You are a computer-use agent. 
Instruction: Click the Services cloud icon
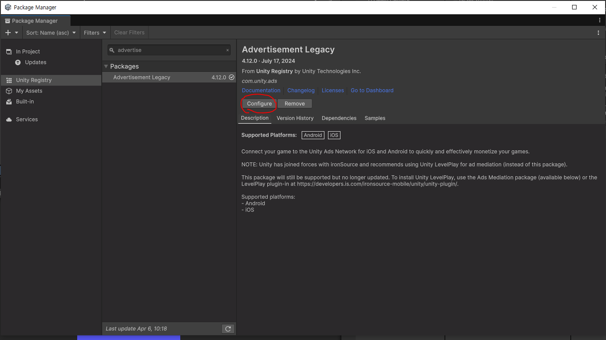pos(8,120)
